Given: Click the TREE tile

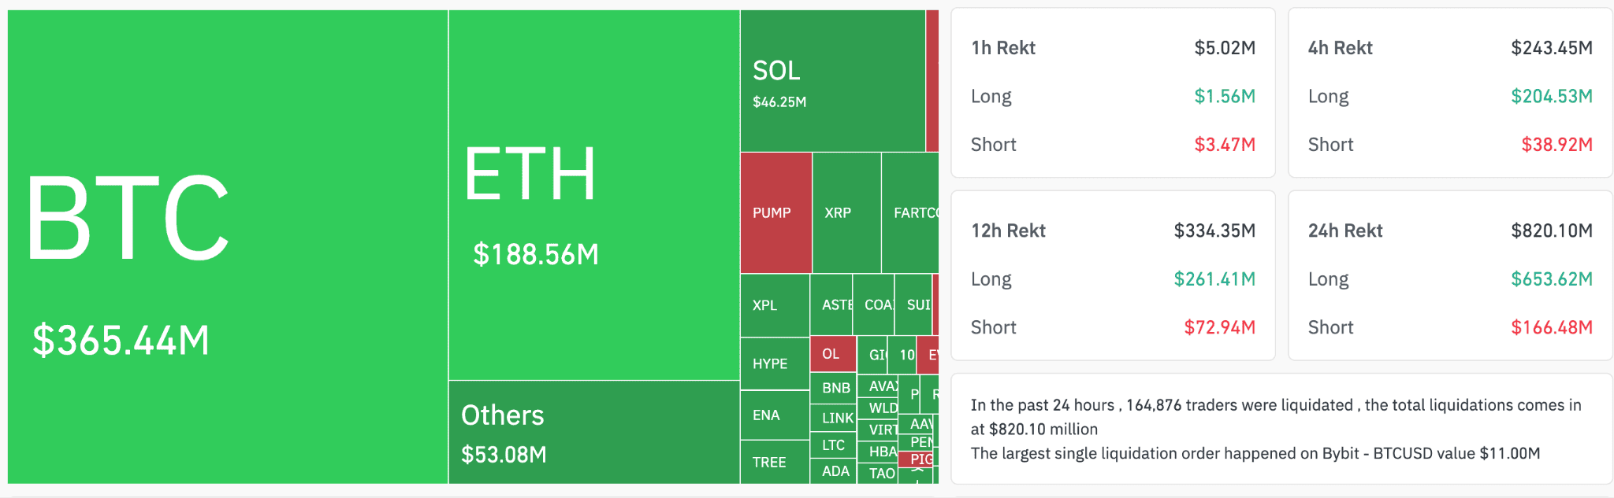Looking at the screenshot, I should tap(774, 463).
